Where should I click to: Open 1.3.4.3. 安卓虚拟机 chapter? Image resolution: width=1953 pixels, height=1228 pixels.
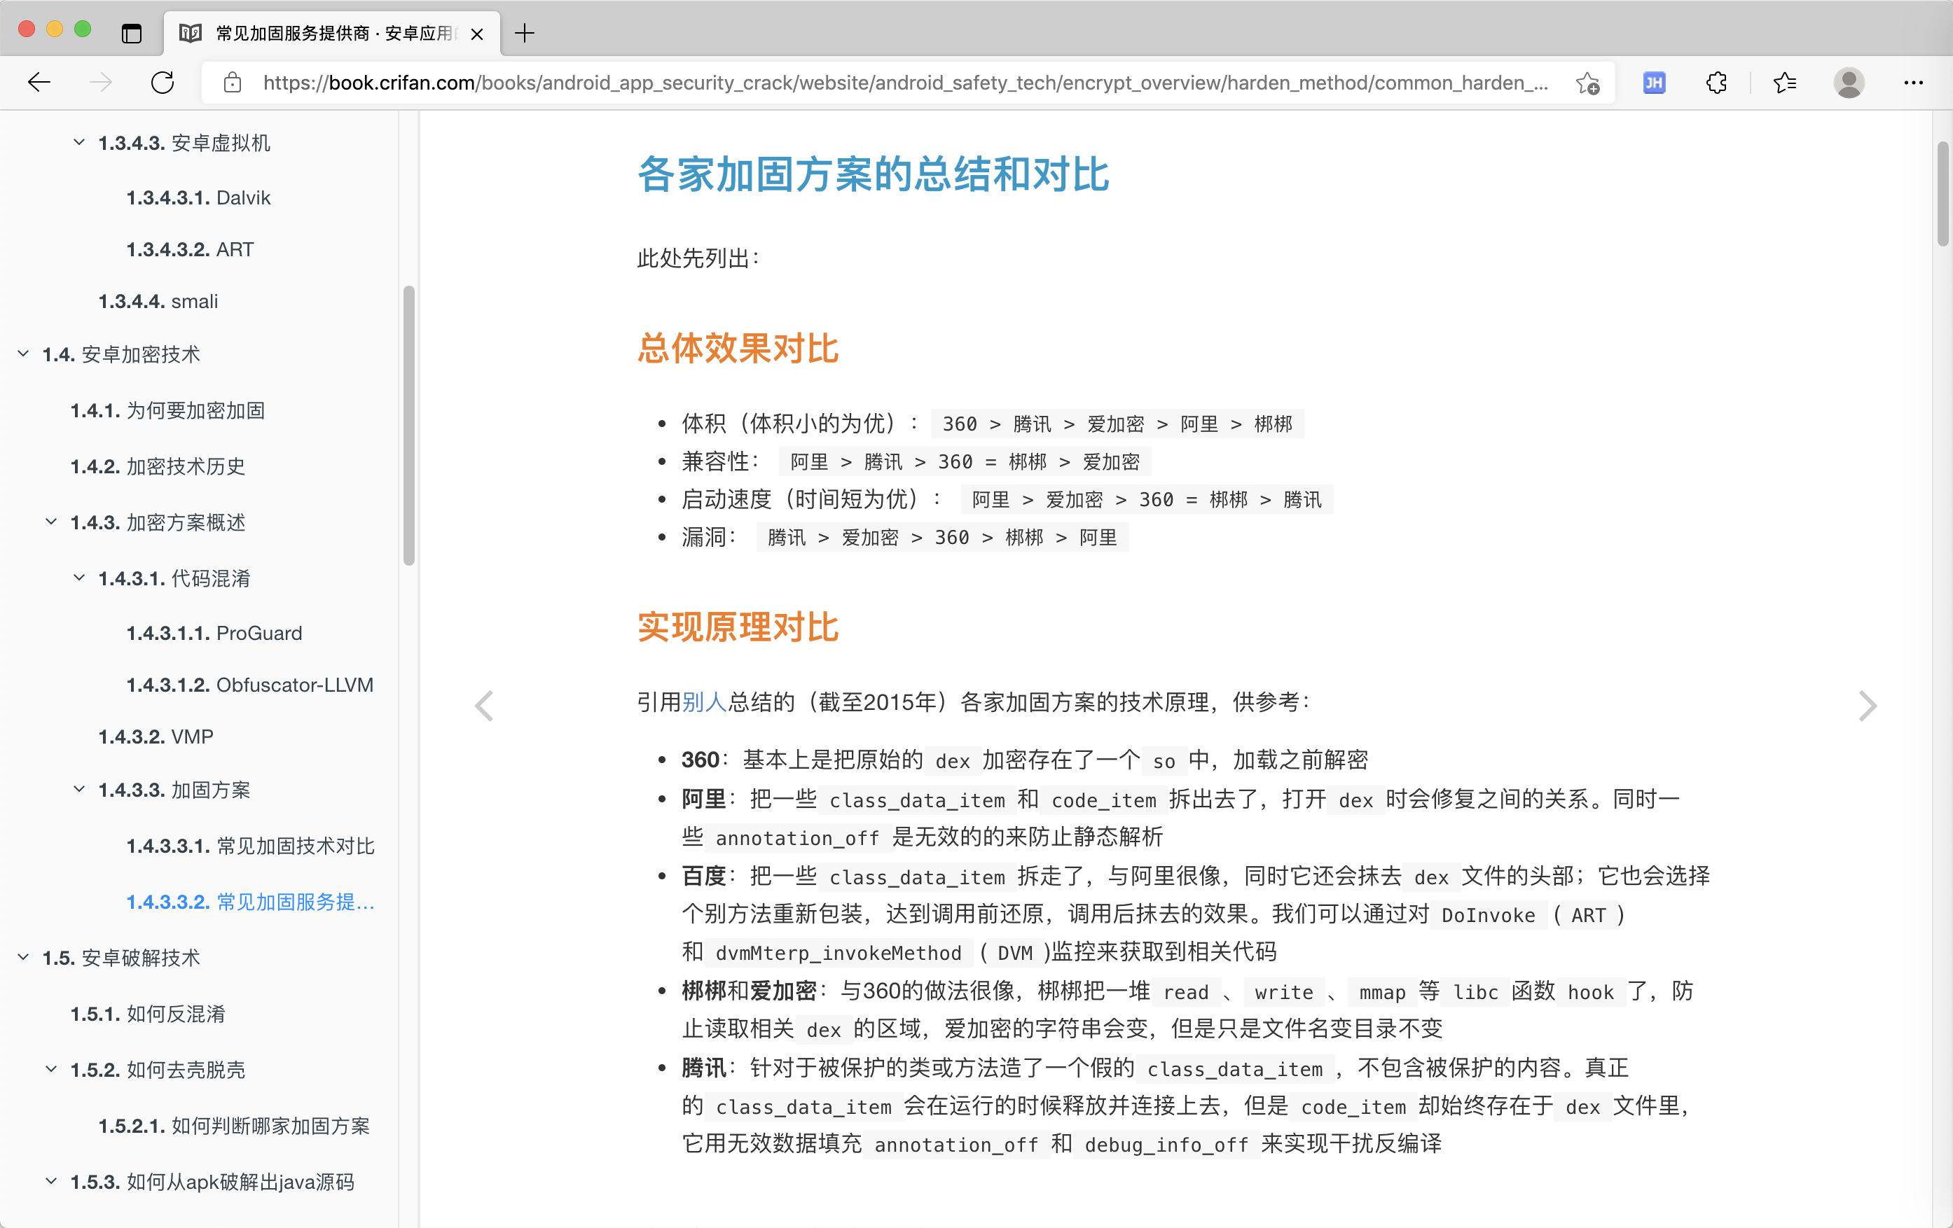click(x=184, y=144)
